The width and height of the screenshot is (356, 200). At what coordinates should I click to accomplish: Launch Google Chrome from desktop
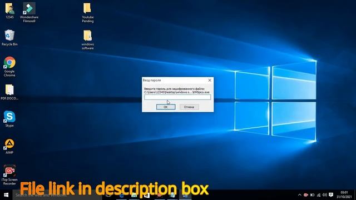(9, 67)
